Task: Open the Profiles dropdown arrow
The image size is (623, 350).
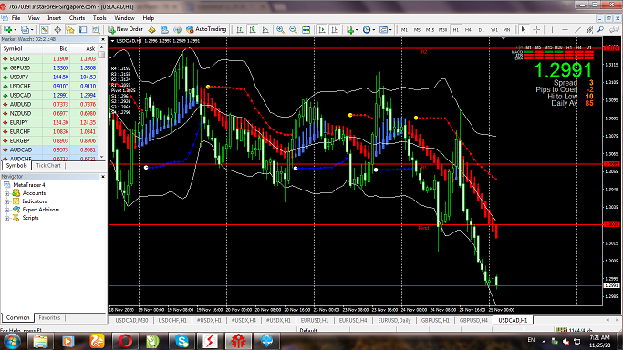Action: 32,30
